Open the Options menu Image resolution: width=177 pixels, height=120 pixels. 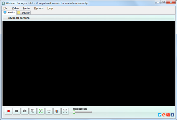(39, 8)
